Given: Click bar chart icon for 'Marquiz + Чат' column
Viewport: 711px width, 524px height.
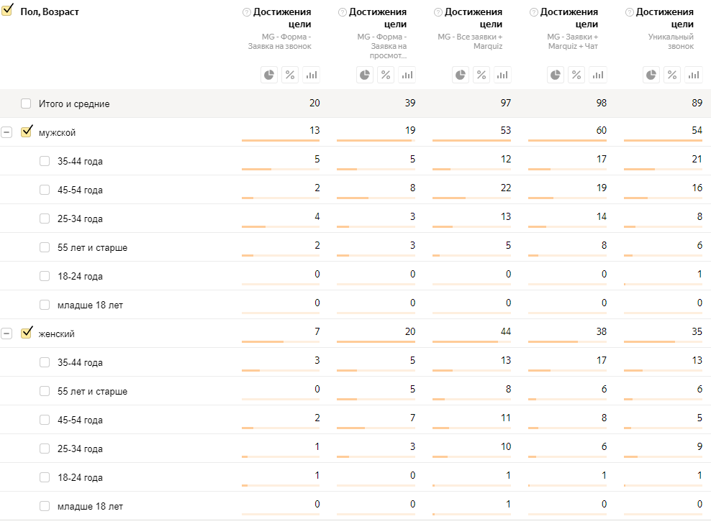Looking at the screenshot, I should click(598, 75).
